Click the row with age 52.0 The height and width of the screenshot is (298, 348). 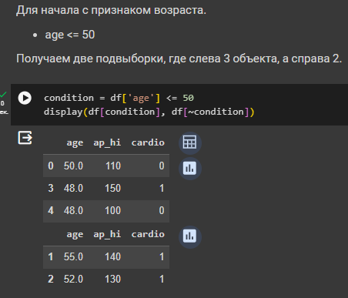coord(106,279)
